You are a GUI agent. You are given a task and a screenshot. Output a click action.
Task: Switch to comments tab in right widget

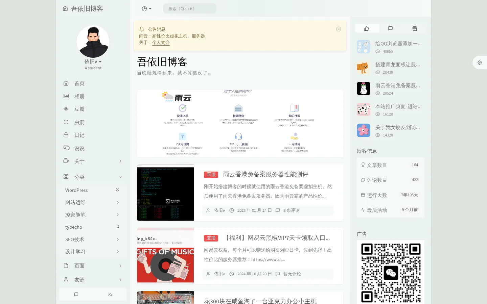click(x=390, y=28)
